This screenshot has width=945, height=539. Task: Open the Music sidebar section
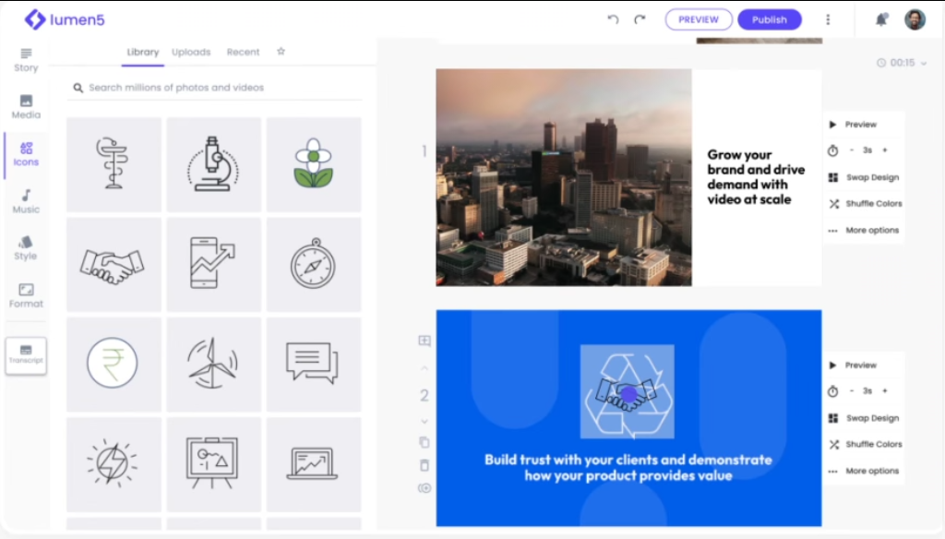click(26, 201)
